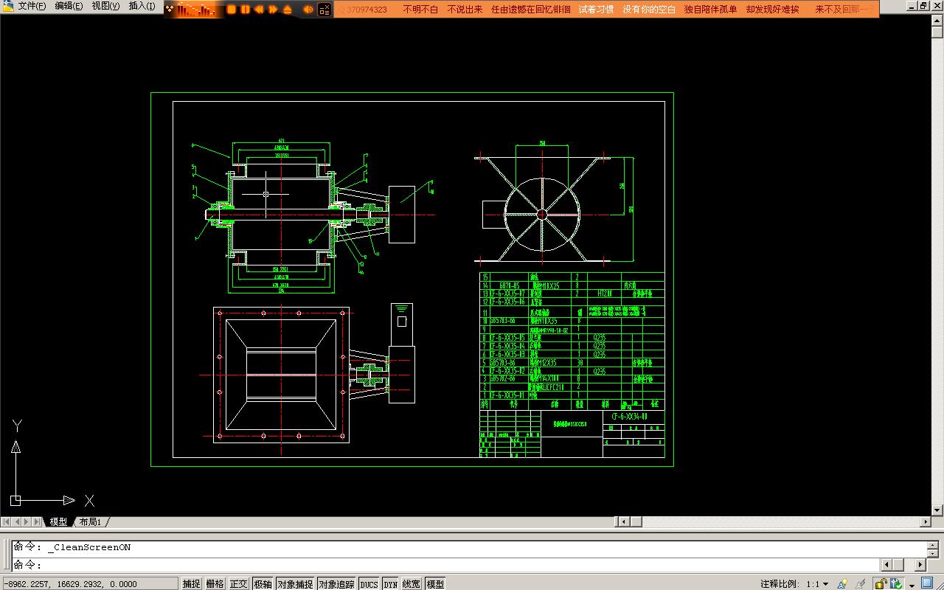Switch to the 模型 tab
Image resolution: width=944 pixels, height=590 pixels.
click(58, 521)
